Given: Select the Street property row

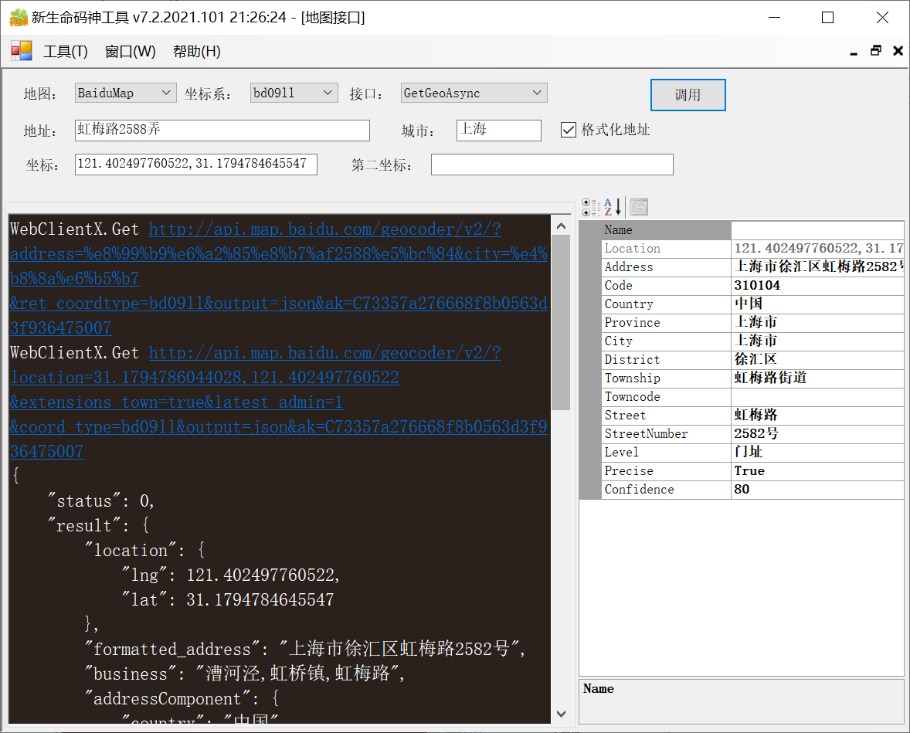Looking at the screenshot, I should coord(752,416).
